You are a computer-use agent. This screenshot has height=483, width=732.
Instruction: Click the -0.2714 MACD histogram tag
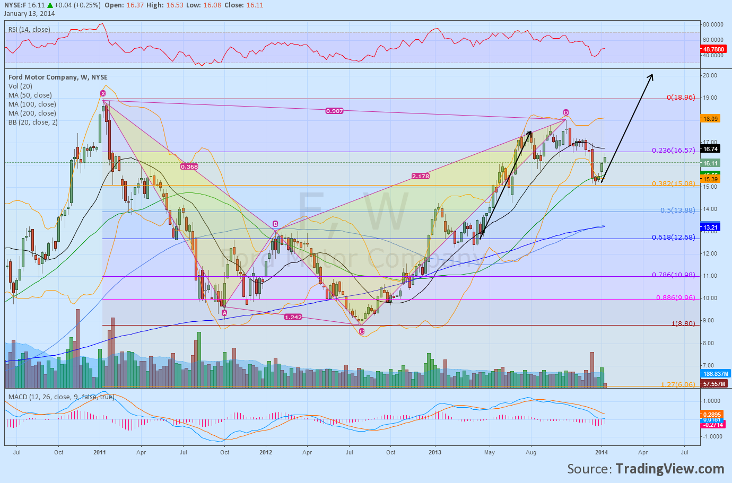coord(712,425)
